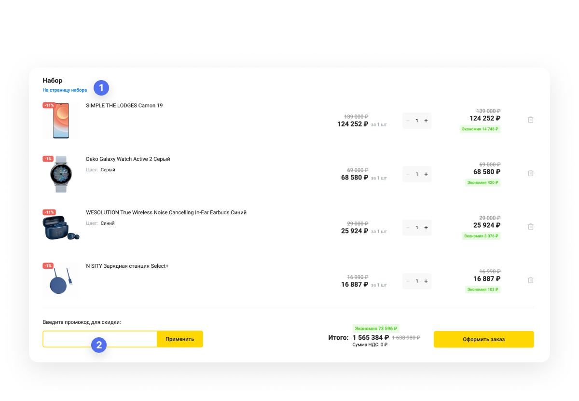Increase N SITY charging station quantity
Screen dimensions: 579x401
[426, 281]
